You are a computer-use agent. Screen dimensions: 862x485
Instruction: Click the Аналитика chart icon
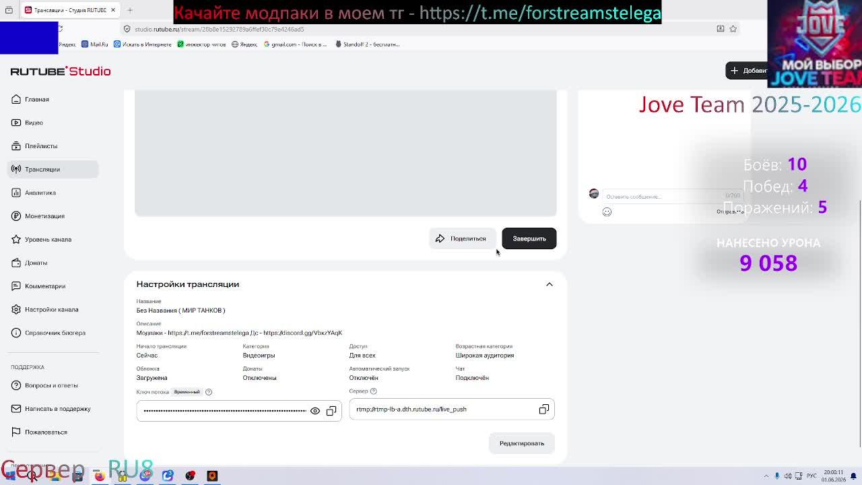tap(16, 193)
